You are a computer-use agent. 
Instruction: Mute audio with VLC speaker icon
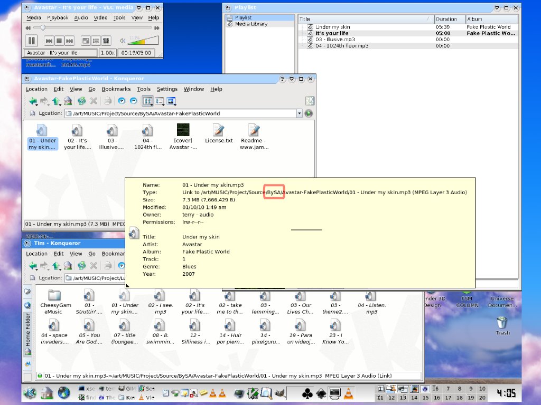[x=123, y=41]
